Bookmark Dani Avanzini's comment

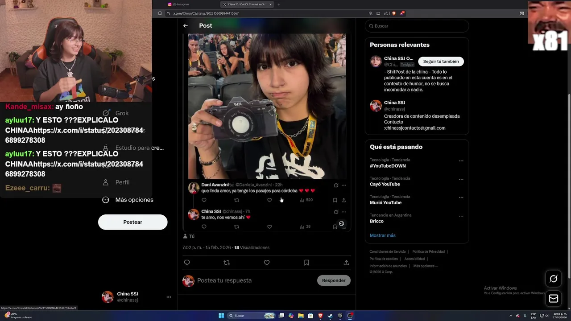click(x=335, y=200)
